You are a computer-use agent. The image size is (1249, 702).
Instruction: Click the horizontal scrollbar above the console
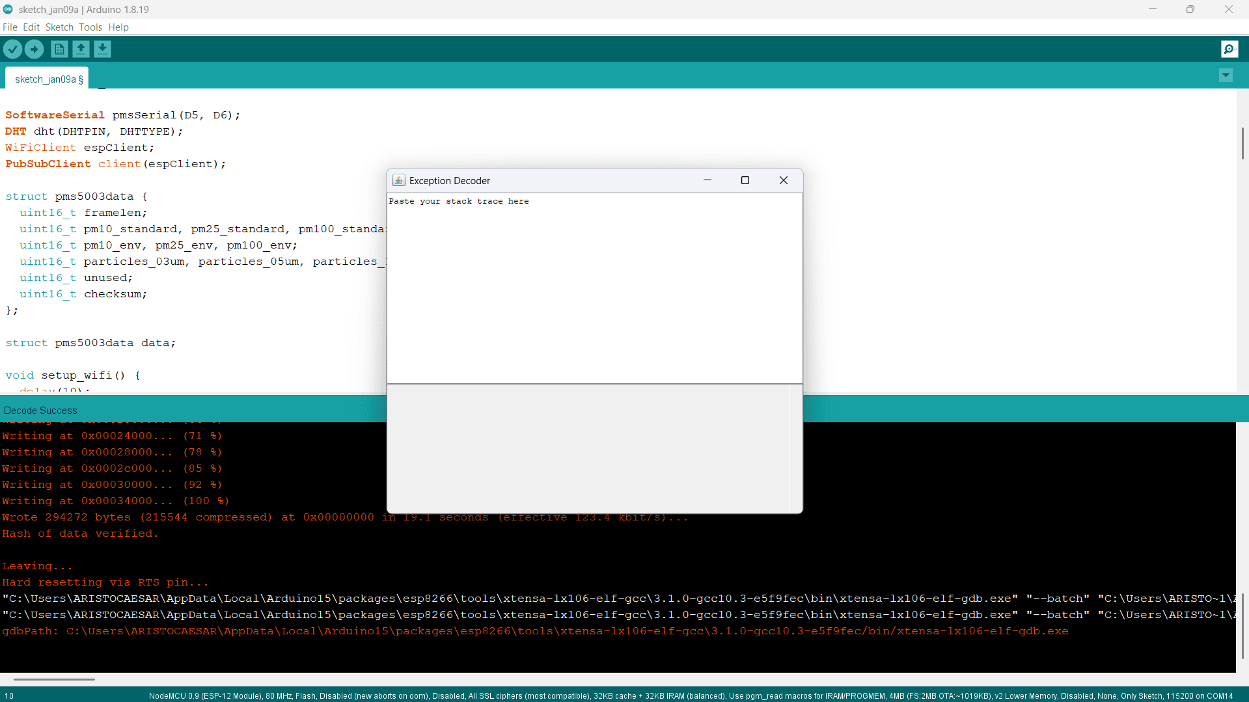[x=54, y=679]
